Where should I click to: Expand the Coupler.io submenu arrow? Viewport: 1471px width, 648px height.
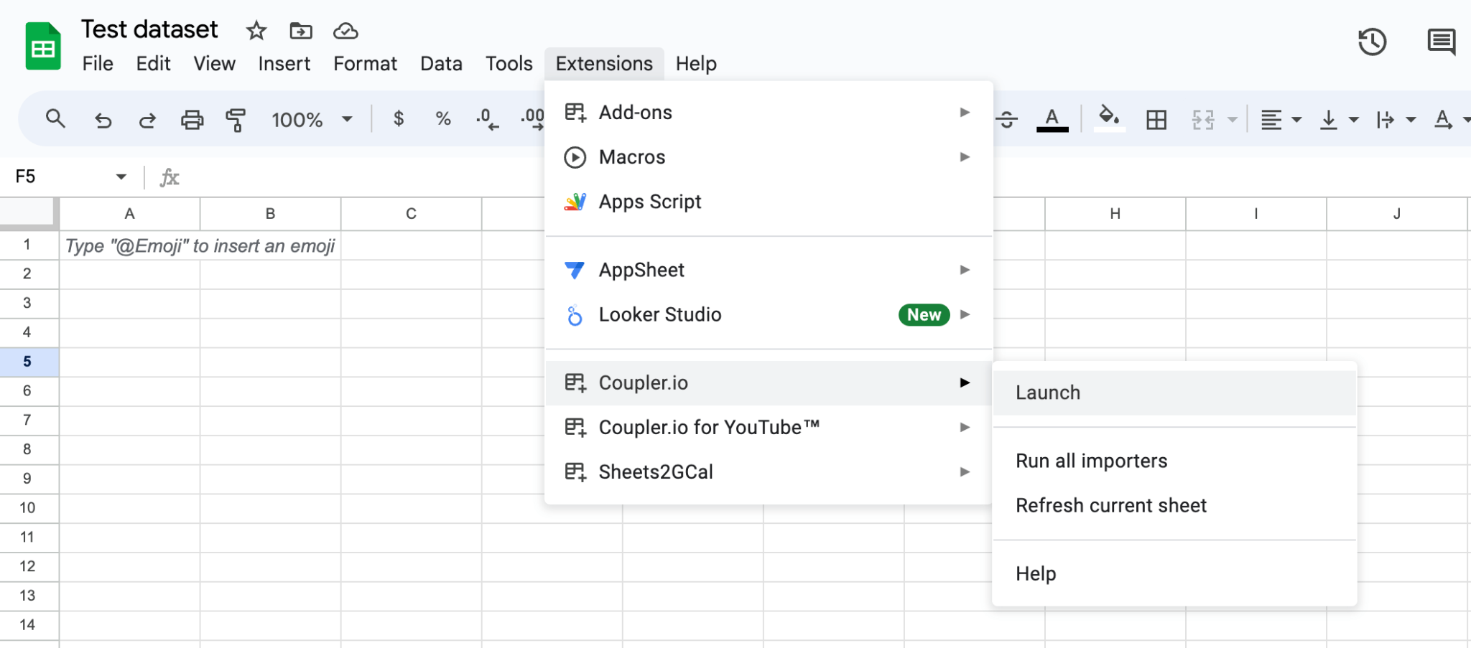[965, 382]
